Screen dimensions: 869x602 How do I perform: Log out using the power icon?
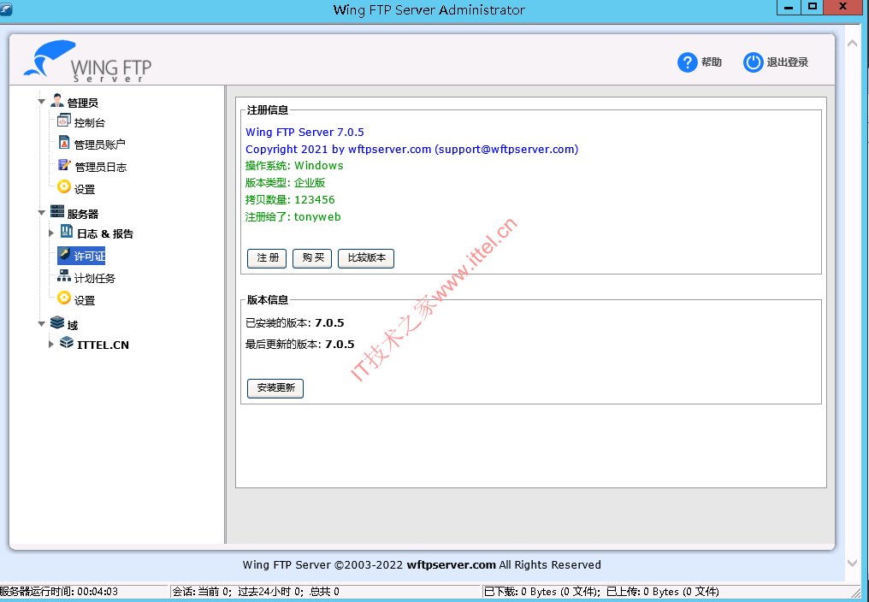(x=754, y=62)
